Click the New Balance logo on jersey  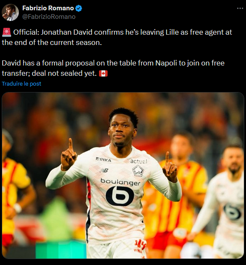pos(104,170)
